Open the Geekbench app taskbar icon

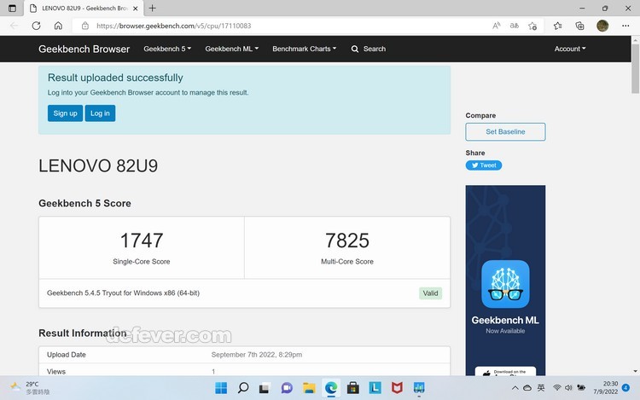(419, 388)
